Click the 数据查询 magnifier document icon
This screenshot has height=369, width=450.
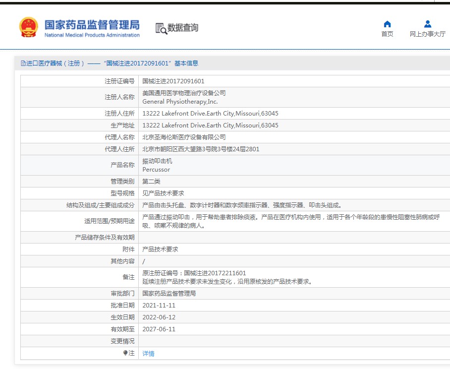click(x=161, y=28)
